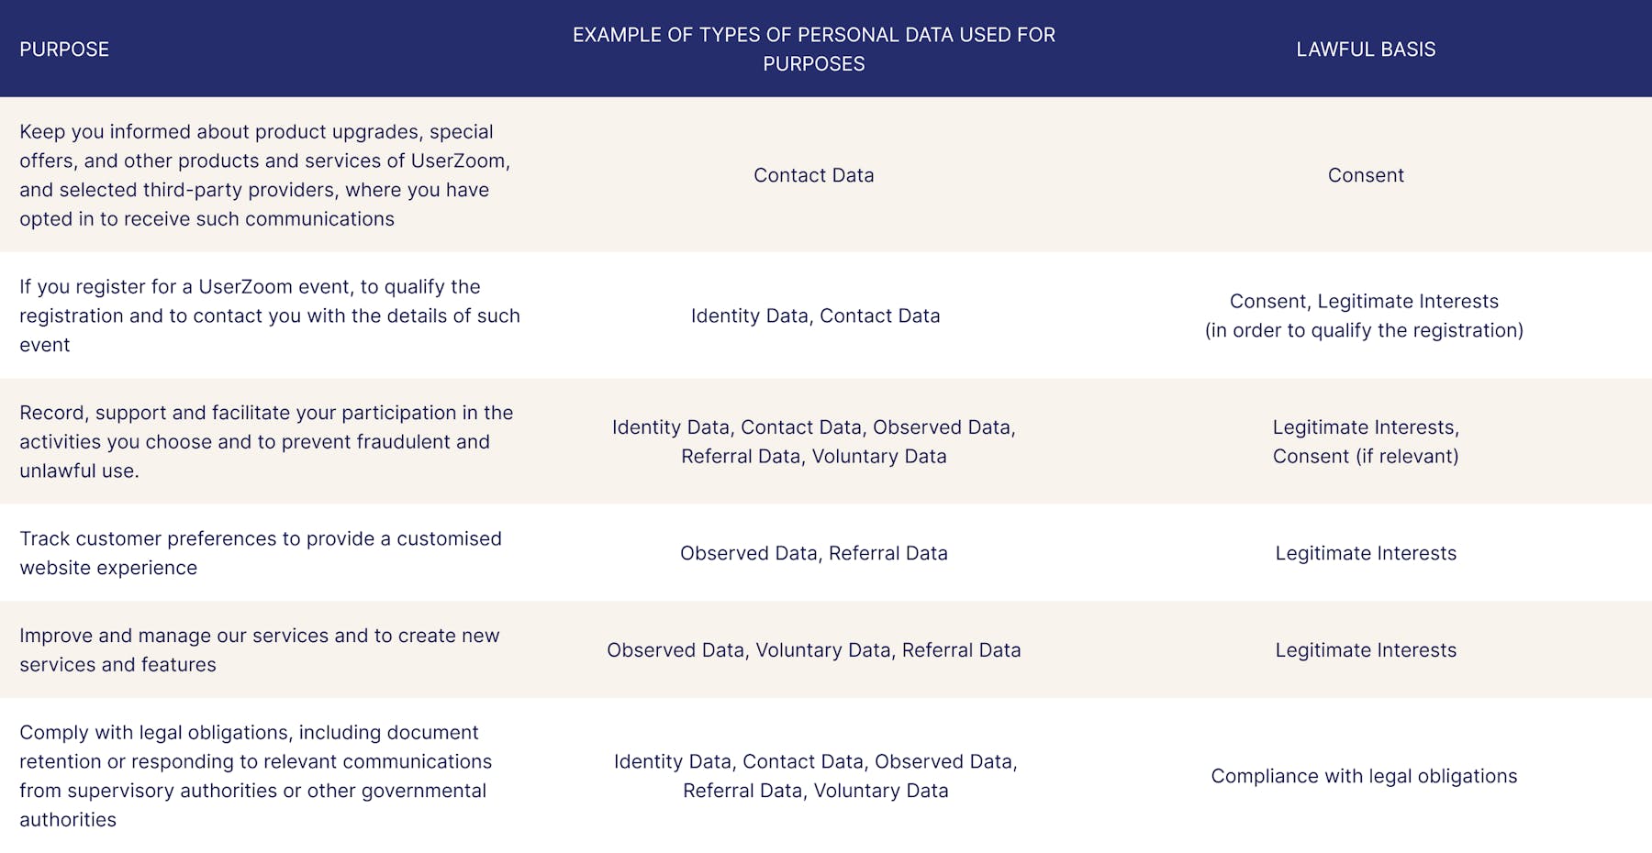Image resolution: width=1652 pixels, height=853 pixels.
Task: Click the PURPOSE column header
Action: point(64,50)
